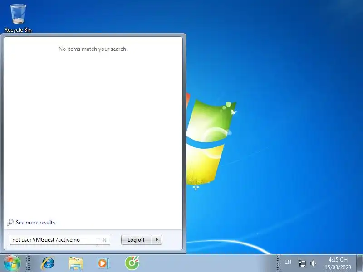Expand the arrow next to Log off
Viewport: 363px width, 272px height.
pyautogui.click(x=157, y=240)
